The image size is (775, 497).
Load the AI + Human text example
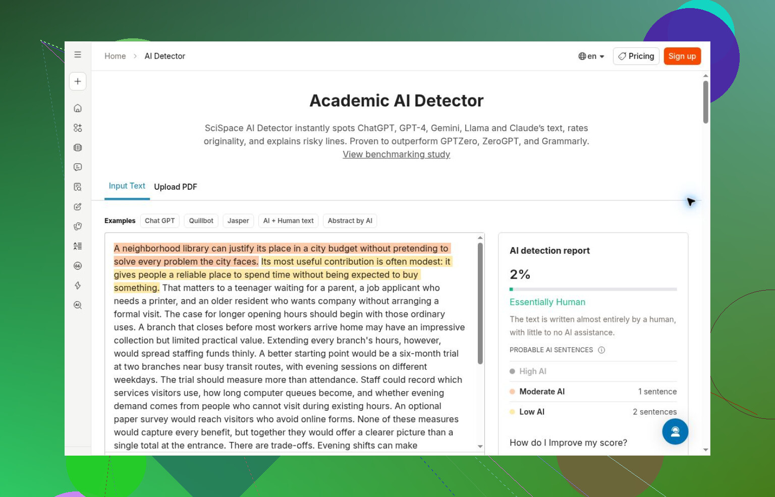click(x=289, y=220)
